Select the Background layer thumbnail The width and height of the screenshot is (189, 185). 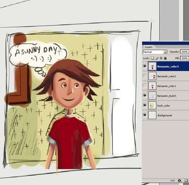(x=152, y=115)
